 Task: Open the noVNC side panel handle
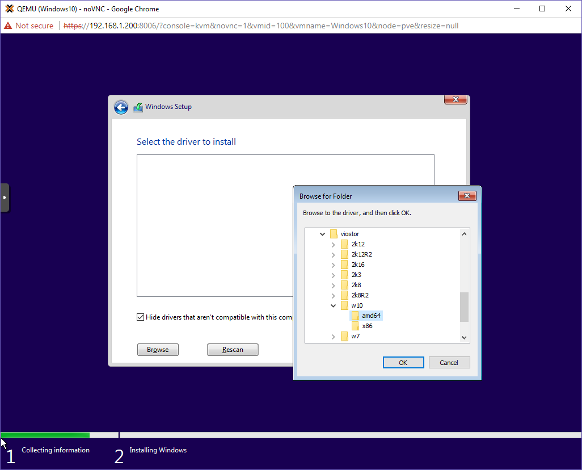point(5,198)
